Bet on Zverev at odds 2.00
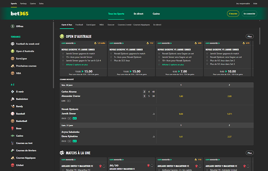 coord(229,96)
